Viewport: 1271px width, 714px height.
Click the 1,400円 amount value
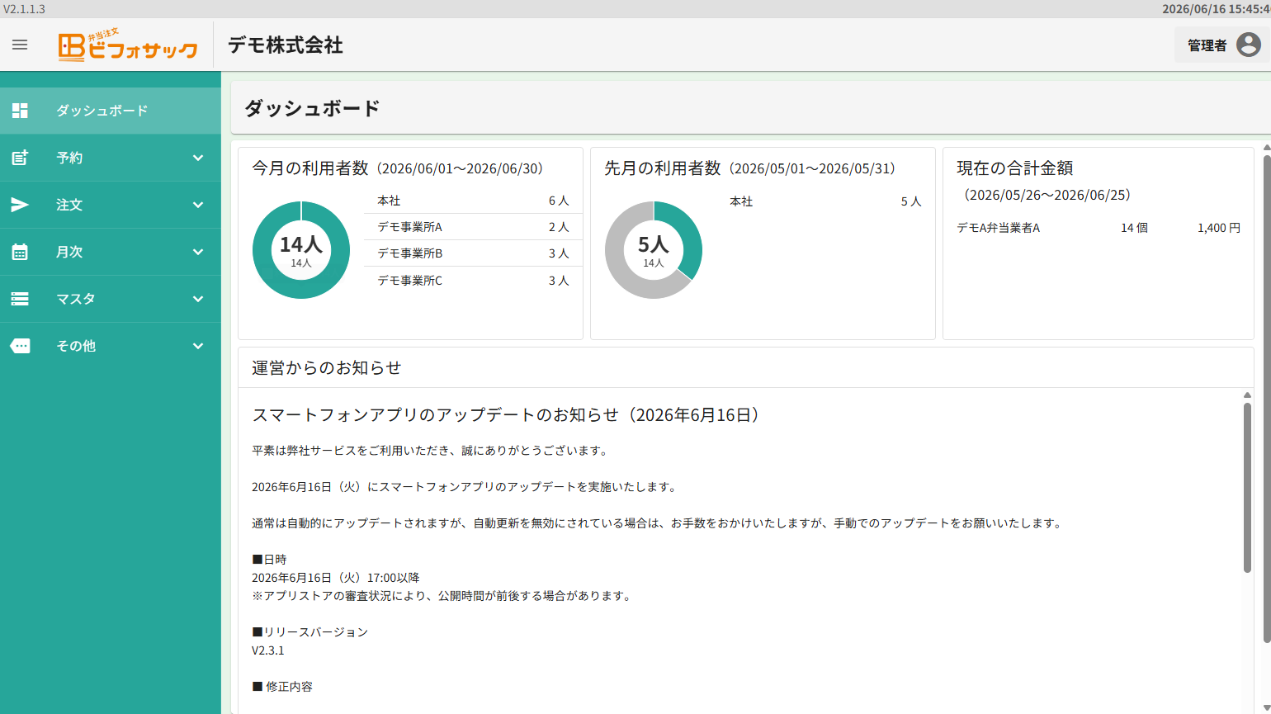coord(1219,228)
